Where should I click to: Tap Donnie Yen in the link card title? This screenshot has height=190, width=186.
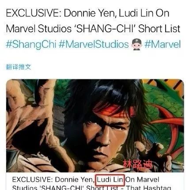coord(75,179)
